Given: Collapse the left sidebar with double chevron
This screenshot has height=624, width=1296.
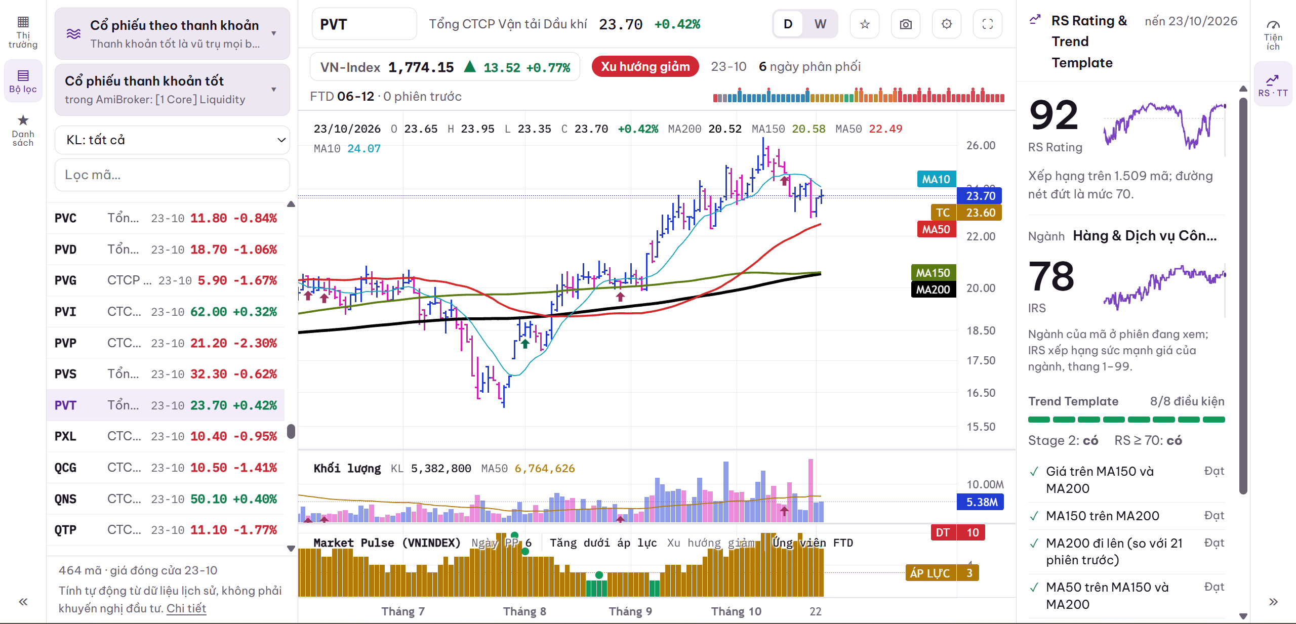Looking at the screenshot, I should (x=23, y=602).
